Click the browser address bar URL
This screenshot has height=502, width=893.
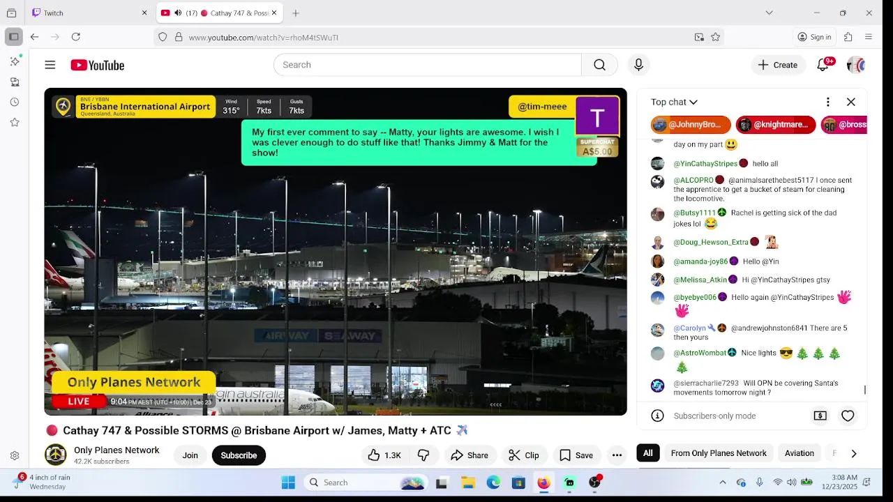click(x=264, y=37)
